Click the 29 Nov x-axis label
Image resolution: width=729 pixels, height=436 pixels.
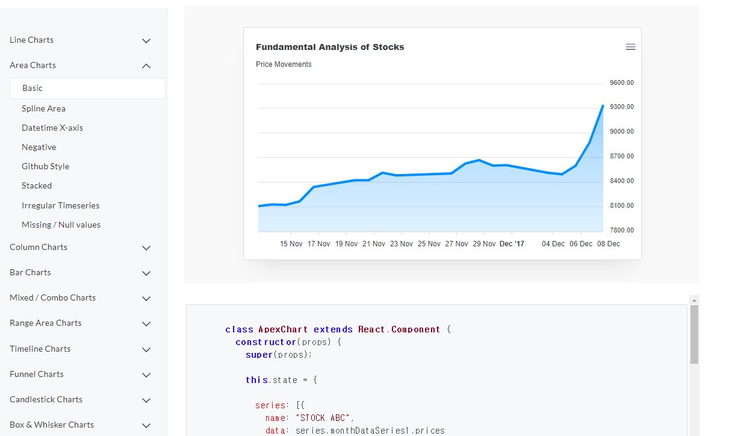click(x=485, y=244)
